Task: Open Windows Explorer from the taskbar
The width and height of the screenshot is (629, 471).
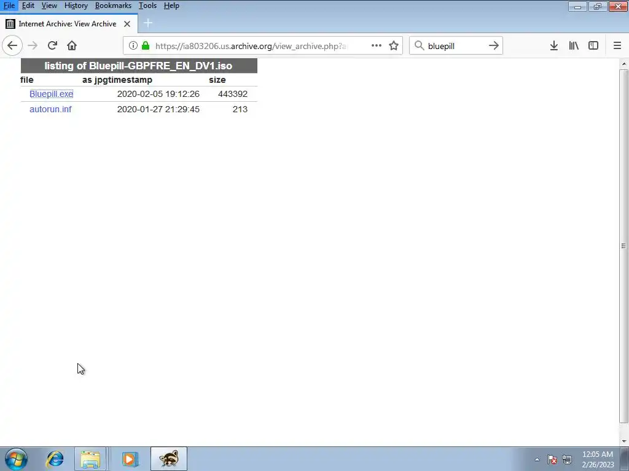Action: click(91, 459)
